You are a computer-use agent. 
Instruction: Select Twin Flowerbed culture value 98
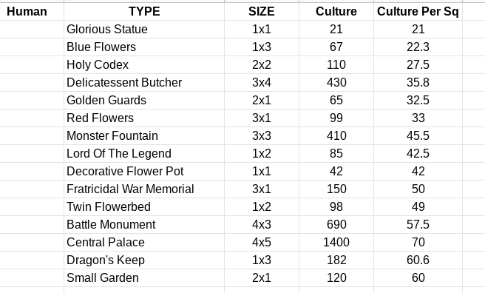[x=336, y=206]
